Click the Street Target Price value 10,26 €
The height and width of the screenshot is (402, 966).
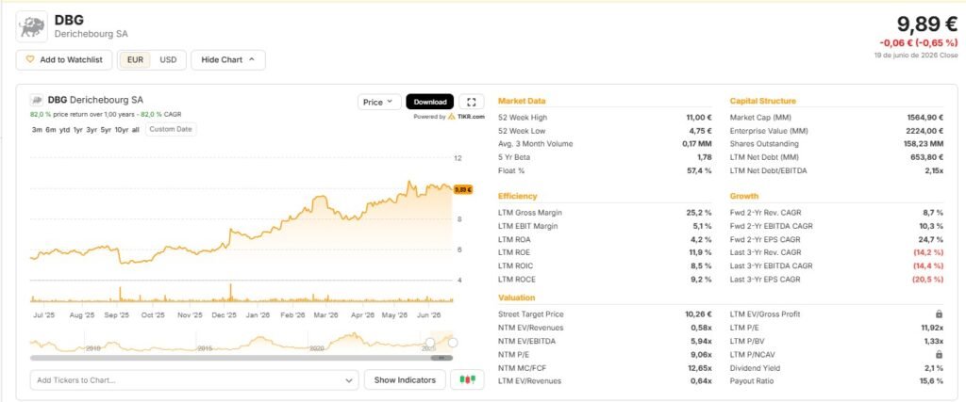tap(699, 314)
